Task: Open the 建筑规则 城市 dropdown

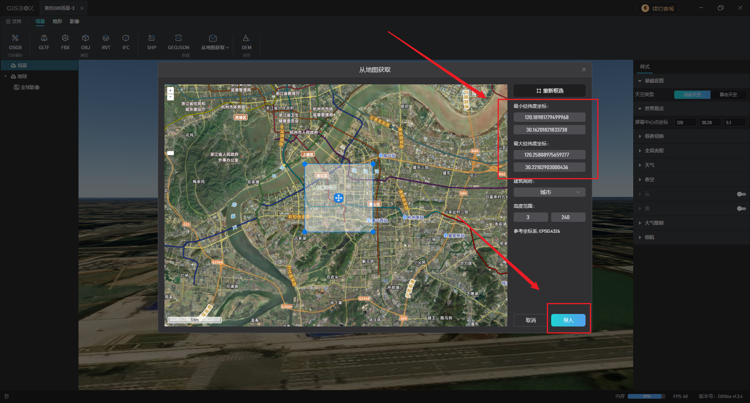Action: (x=549, y=192)
